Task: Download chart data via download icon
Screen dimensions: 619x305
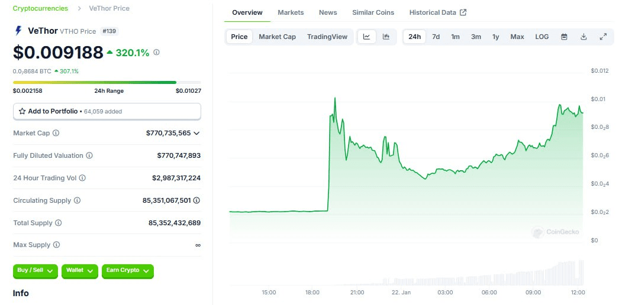Action: pyautogui.click(x=583, y=37)
